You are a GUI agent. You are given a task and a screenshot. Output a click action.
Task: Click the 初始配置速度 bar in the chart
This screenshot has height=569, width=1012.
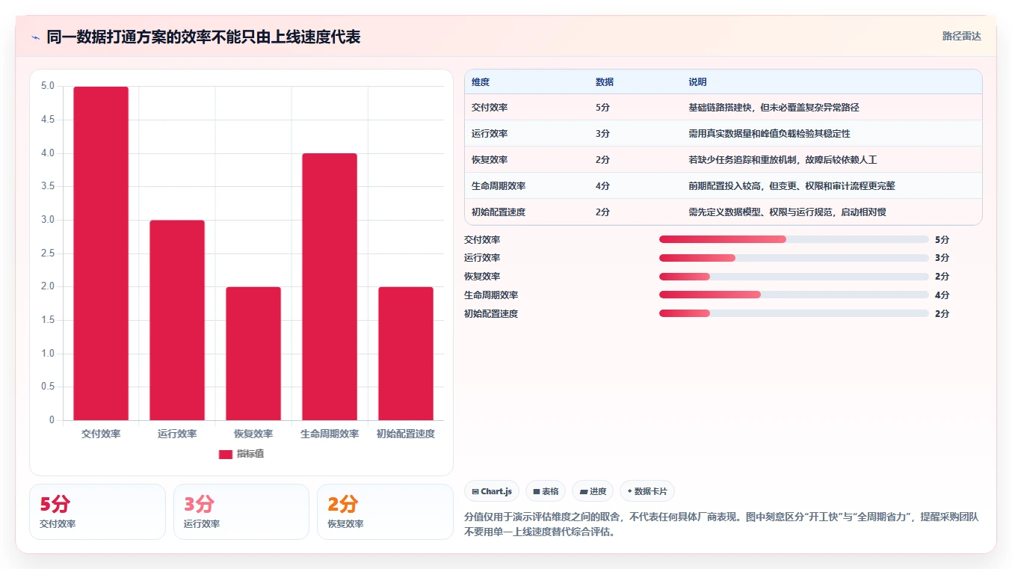[x=406, y=354]
